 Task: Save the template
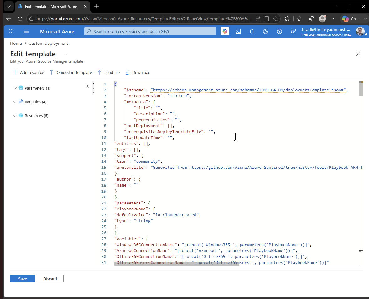click(23, 279)
